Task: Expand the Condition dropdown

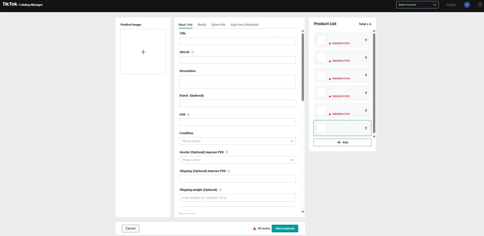Action: point(237,141)
